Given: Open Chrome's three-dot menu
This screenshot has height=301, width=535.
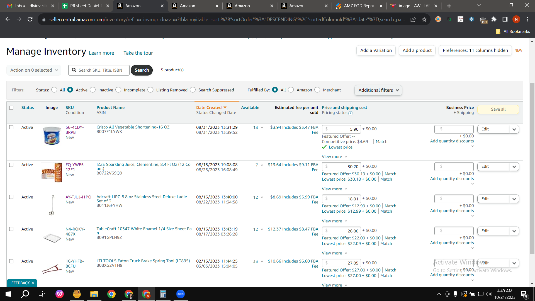Looking at the screenshot, I should 527,19.
